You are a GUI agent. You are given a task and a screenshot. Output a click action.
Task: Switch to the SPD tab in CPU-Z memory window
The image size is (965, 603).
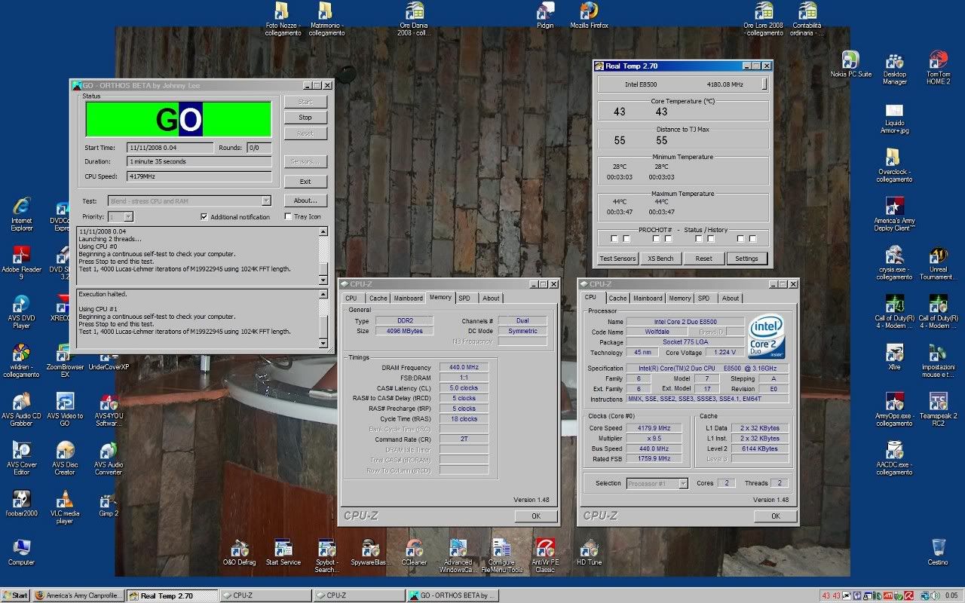pos(464,298)
